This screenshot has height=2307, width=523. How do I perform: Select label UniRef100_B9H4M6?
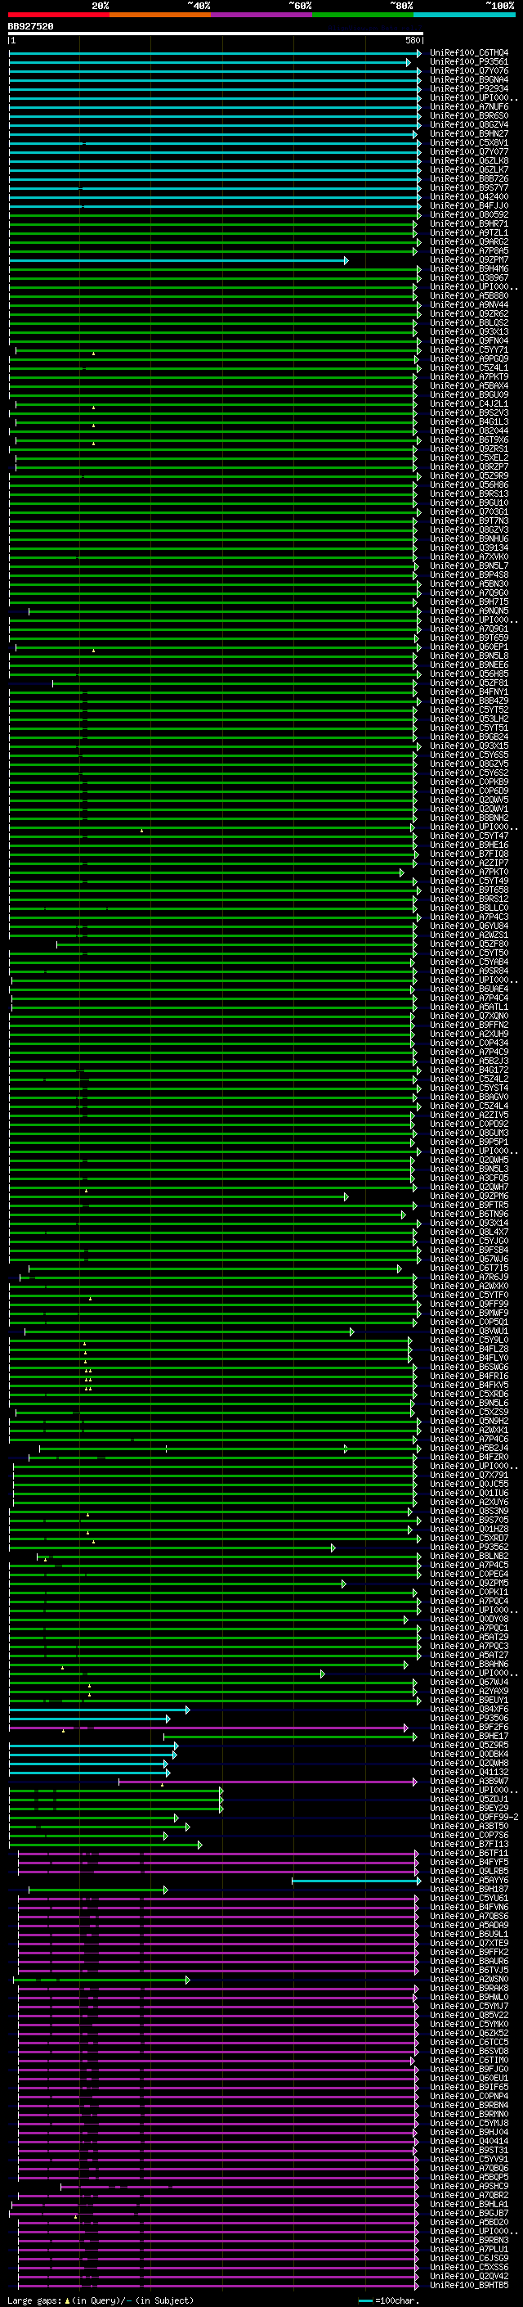(x=469, y=269)
